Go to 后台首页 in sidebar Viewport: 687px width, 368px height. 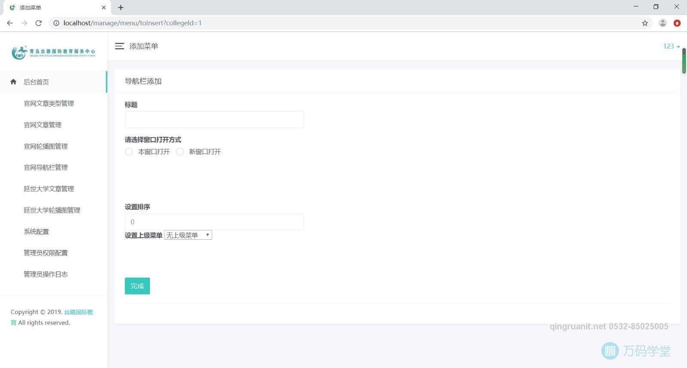[53, 82]
